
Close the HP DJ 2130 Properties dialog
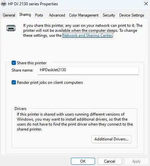(146, 4)
